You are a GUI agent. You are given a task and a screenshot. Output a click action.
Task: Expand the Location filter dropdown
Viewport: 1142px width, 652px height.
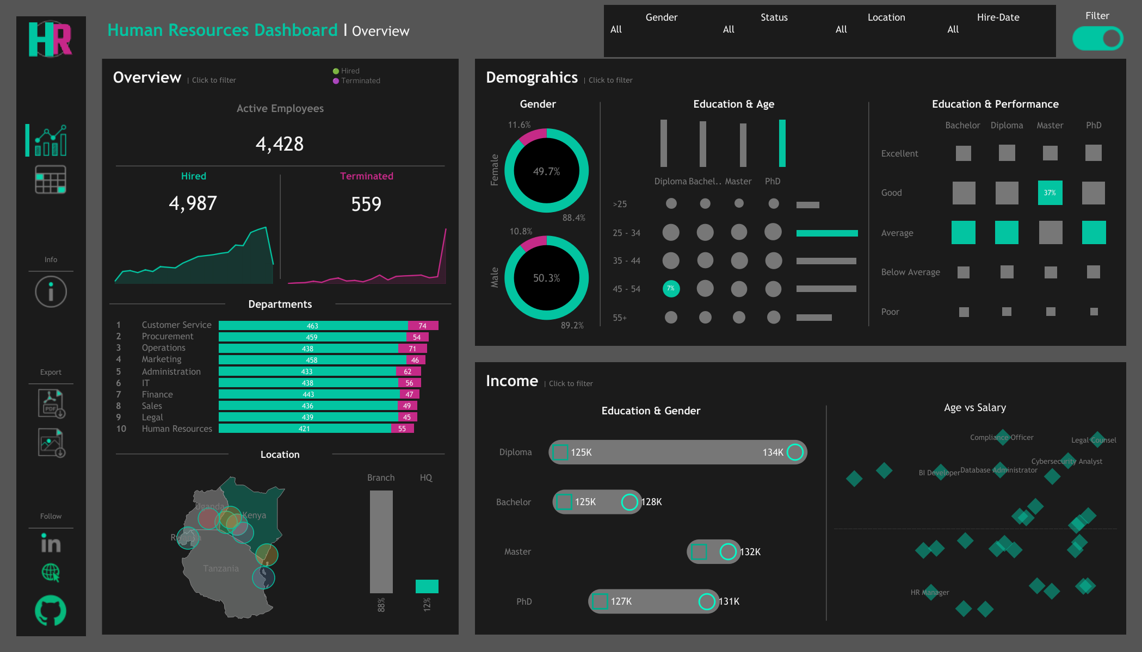click(x=886, y=24)
